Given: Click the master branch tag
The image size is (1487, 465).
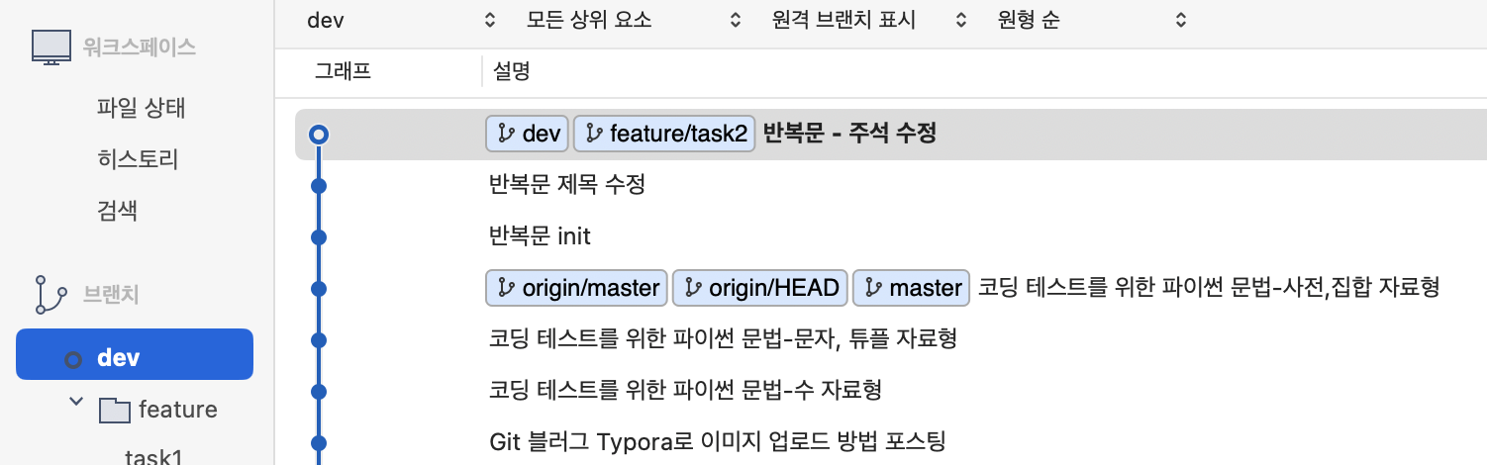Looking at the screenshot, I should coord(912,288).
